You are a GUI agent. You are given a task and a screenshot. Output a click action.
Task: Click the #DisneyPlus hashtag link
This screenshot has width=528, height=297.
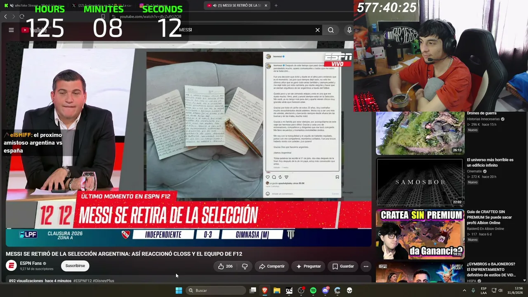point(104,280)
